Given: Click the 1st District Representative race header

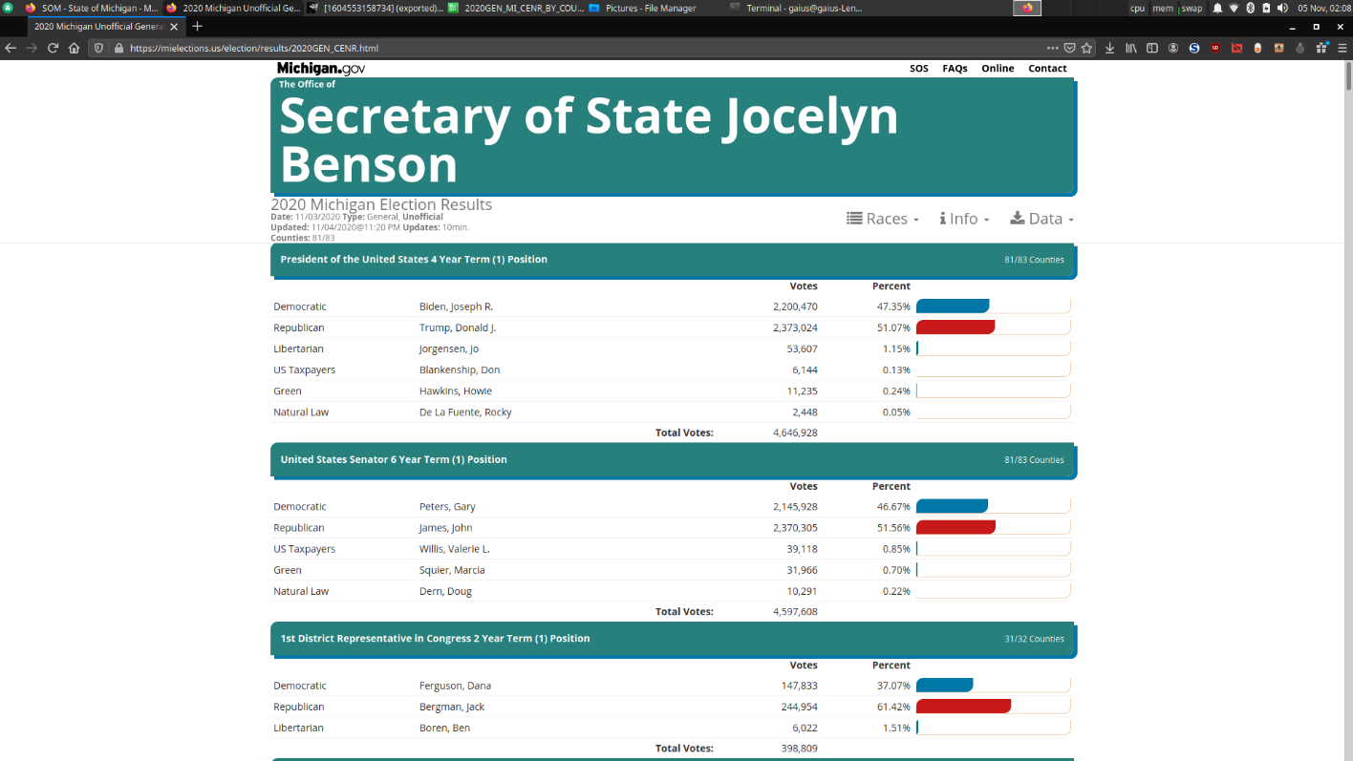Looking at the screenshot, I should [x=673, y=639].
